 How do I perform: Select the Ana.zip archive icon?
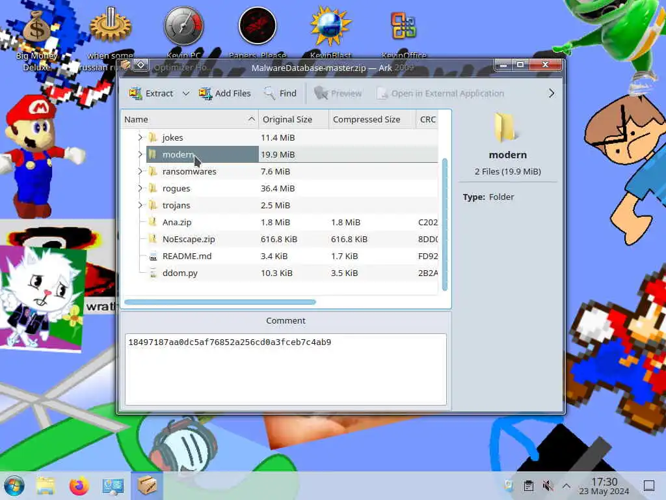(x=153, y=222)
